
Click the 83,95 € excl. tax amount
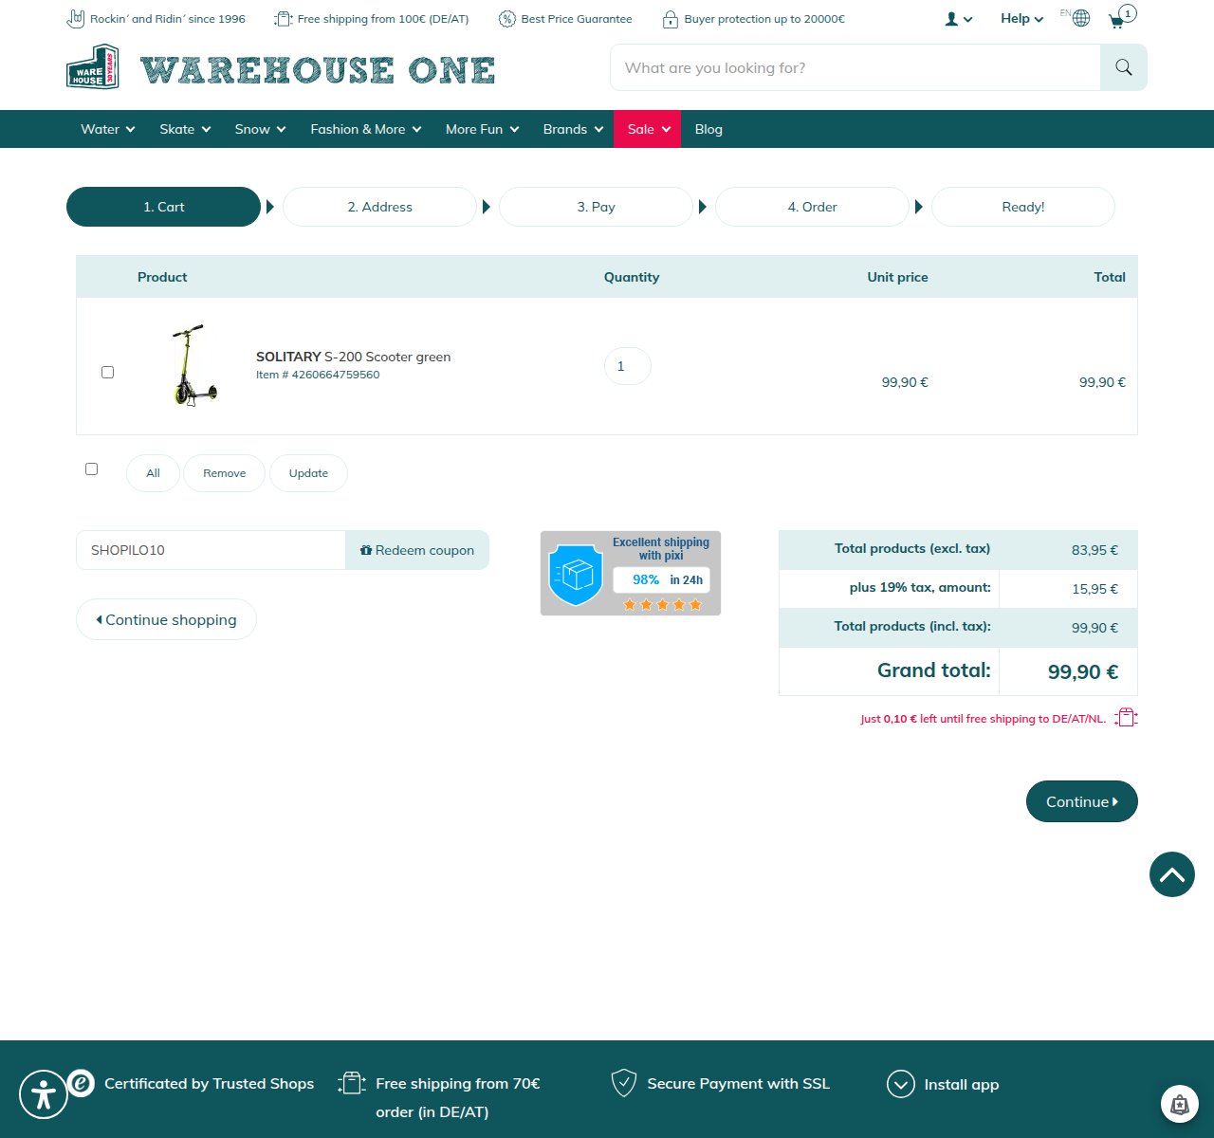point(1094,550)
